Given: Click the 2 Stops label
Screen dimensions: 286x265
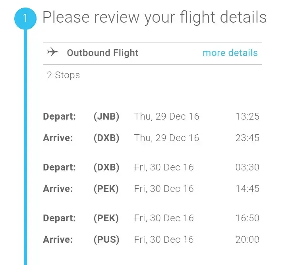Looking at the screenshot, I should tap(63, 75).
